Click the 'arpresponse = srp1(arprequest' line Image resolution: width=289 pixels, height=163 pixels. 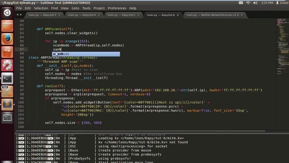pos(98,94)
